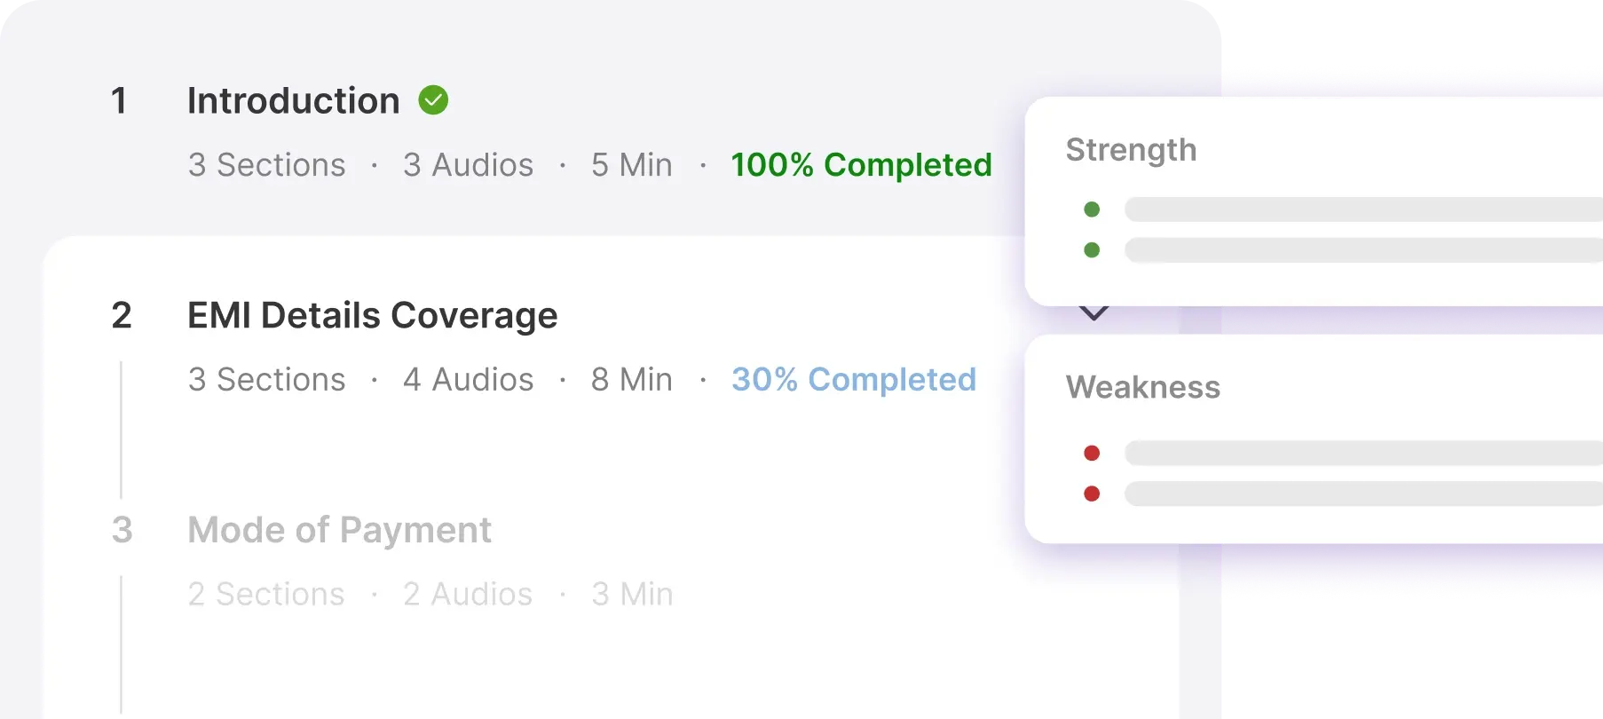Select the first green Strength bullet
The height and width of the screenshot is (719, 1603).
1092,209
